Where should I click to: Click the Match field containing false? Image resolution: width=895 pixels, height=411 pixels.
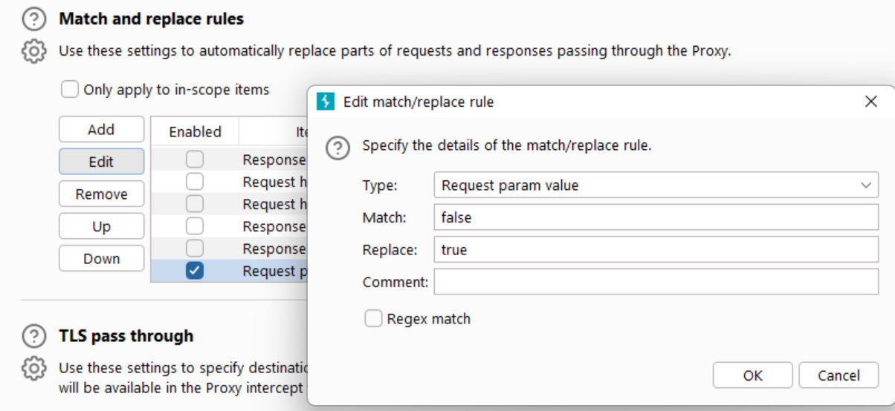coord(655,217)
